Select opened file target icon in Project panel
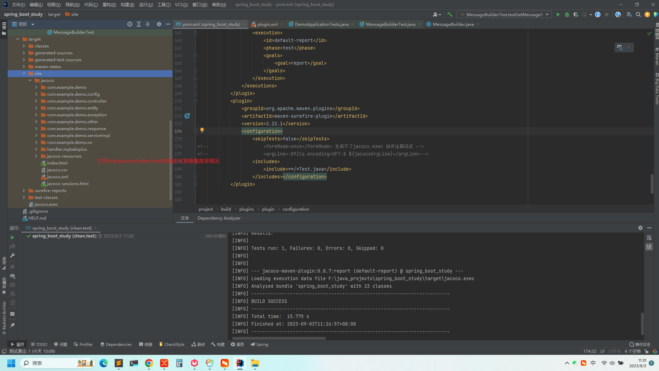The height and width of the screenshot is (371, 659). (130, 24)
